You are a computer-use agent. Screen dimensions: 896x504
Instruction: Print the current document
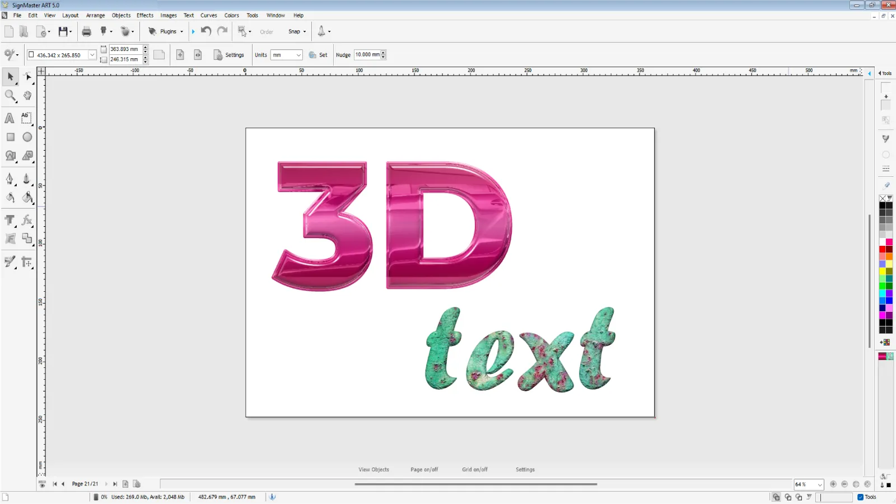click(x=86, y=31)
